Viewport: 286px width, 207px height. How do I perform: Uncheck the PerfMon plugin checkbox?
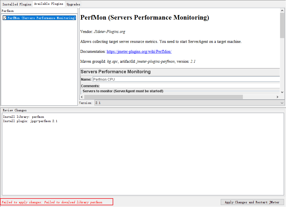point(5,18)
